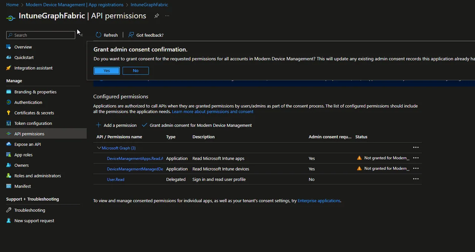Click the Certificates & secrets key icon
Image resolution: width=475 pixels, height=252 pixels.
[9, 113]
